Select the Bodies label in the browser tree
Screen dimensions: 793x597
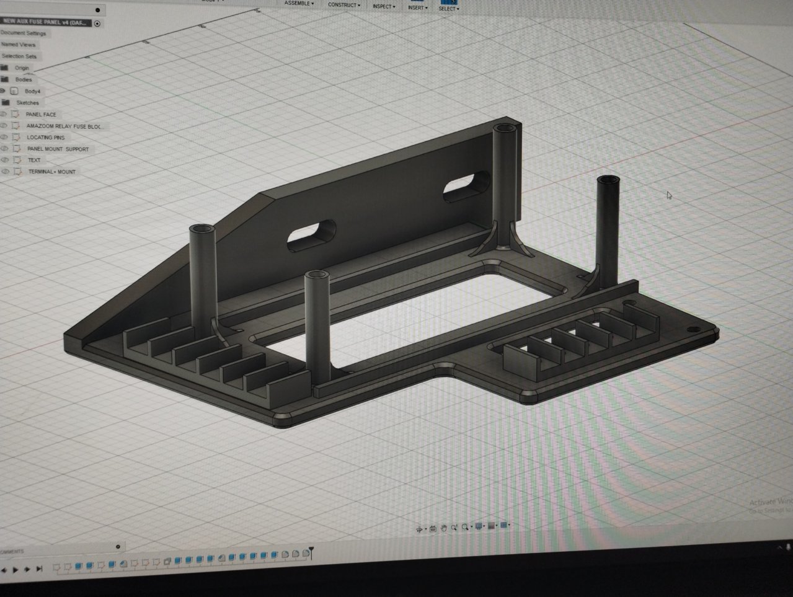(x=24, y=79)
